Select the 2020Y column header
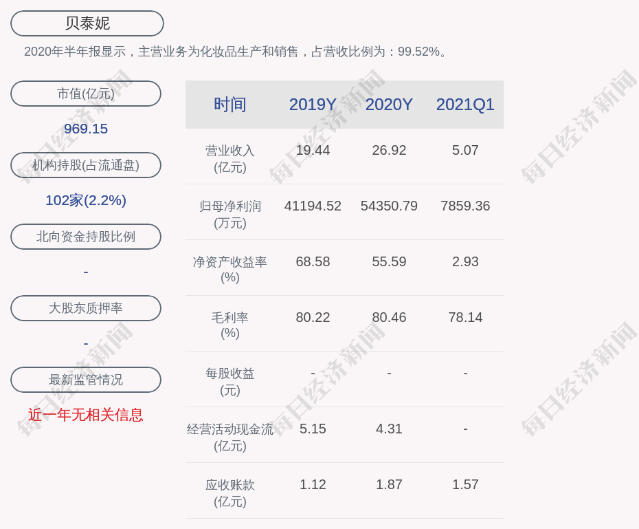639x529 pixels. 389,105
